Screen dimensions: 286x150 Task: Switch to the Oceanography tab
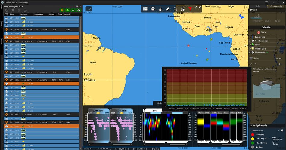click(x=276, y=6)
